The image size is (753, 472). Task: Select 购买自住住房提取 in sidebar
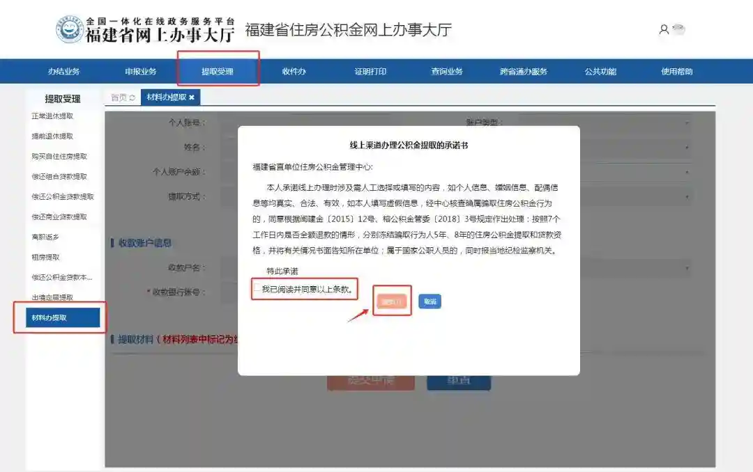click(59, 157)
